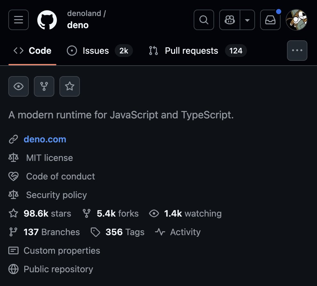Screen dimensions: 317x286
Task: Open 137 Branches list
Action: point(51,232)
